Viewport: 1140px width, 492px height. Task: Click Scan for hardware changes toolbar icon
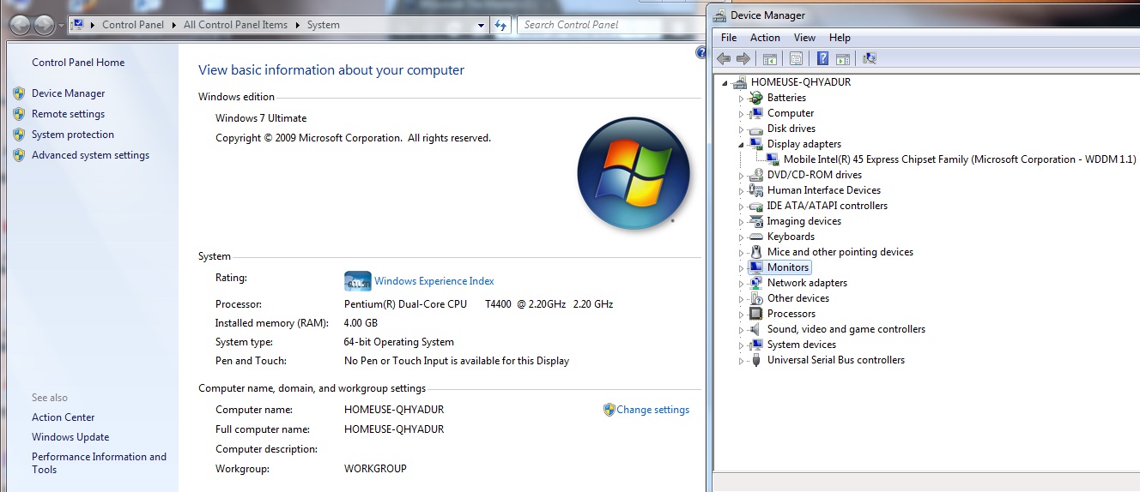click(x=870, y=59)
